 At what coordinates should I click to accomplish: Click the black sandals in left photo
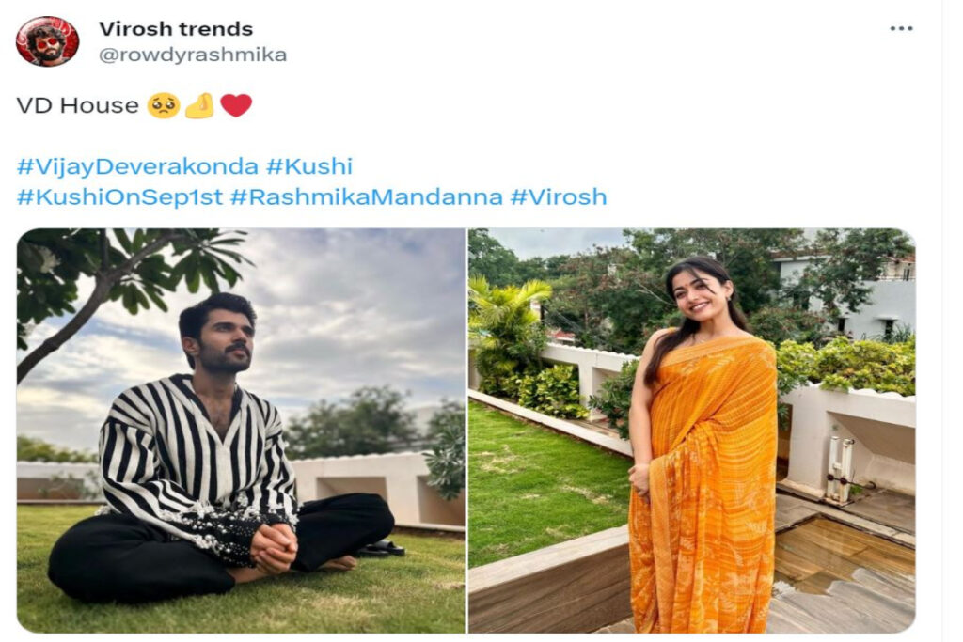click(x=382, y=548)
